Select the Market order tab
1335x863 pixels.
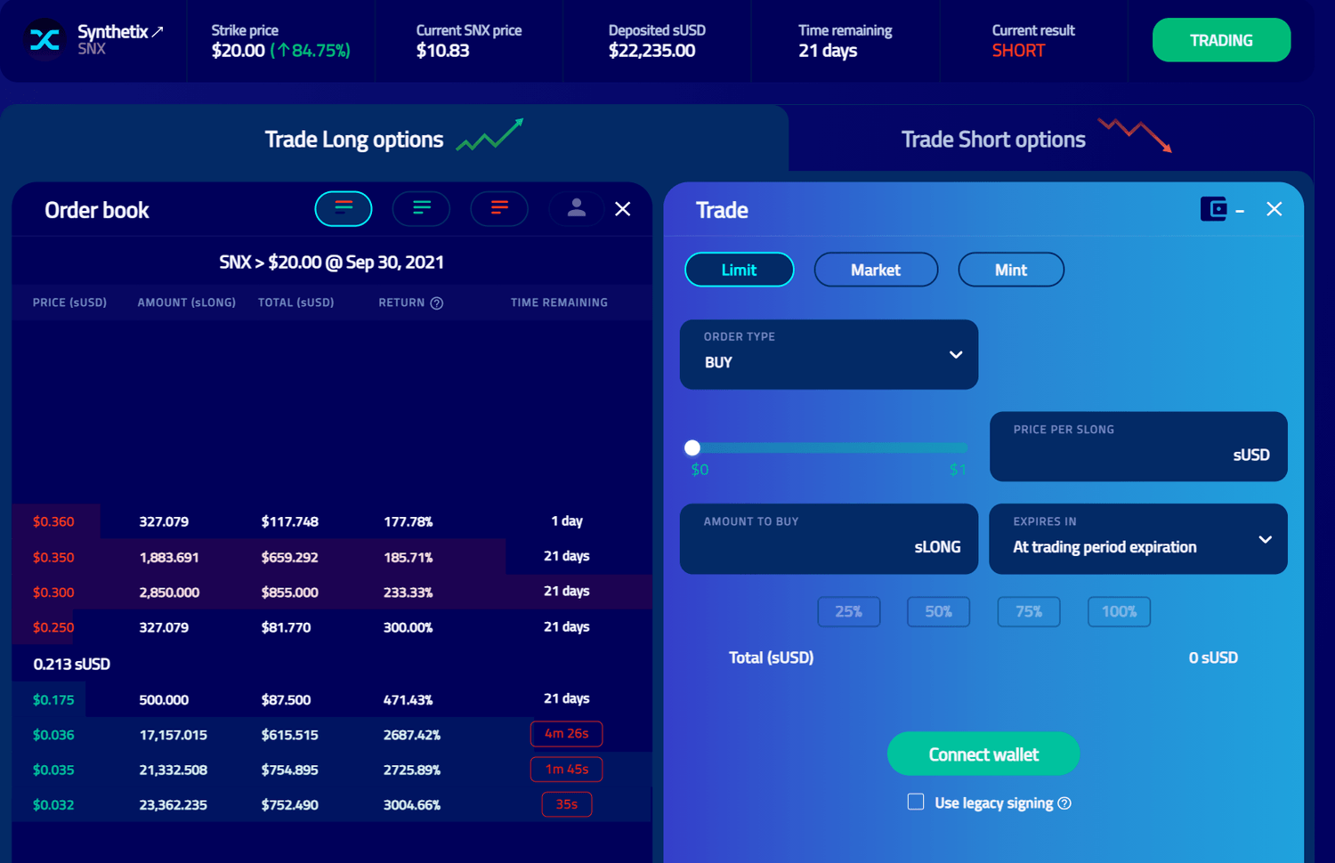coord(876,270)
